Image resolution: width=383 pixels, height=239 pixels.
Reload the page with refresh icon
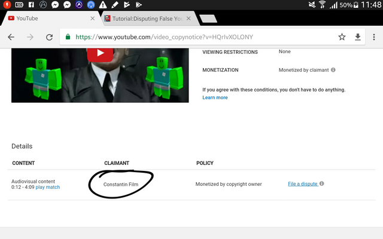tap(49, 37)
